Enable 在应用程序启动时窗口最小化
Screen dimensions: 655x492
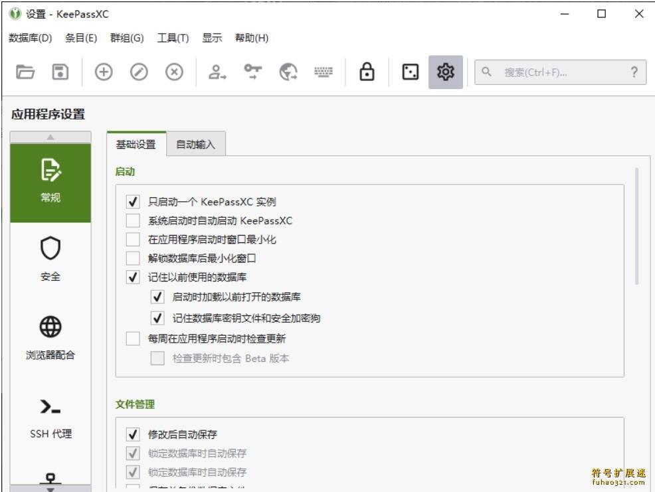tap(133, 239)
